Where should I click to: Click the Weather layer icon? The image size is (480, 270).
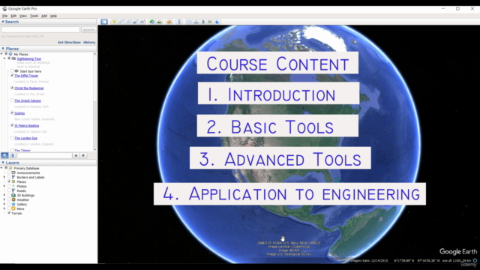tap(13, 199)
